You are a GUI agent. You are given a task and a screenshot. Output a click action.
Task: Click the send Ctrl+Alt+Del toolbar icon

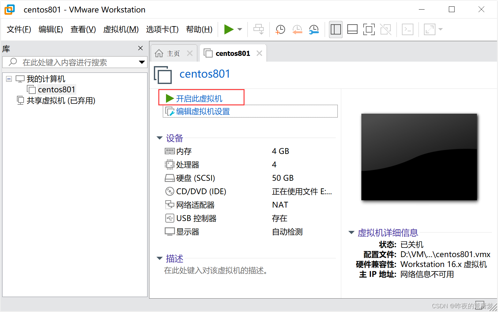coord(259,29)
